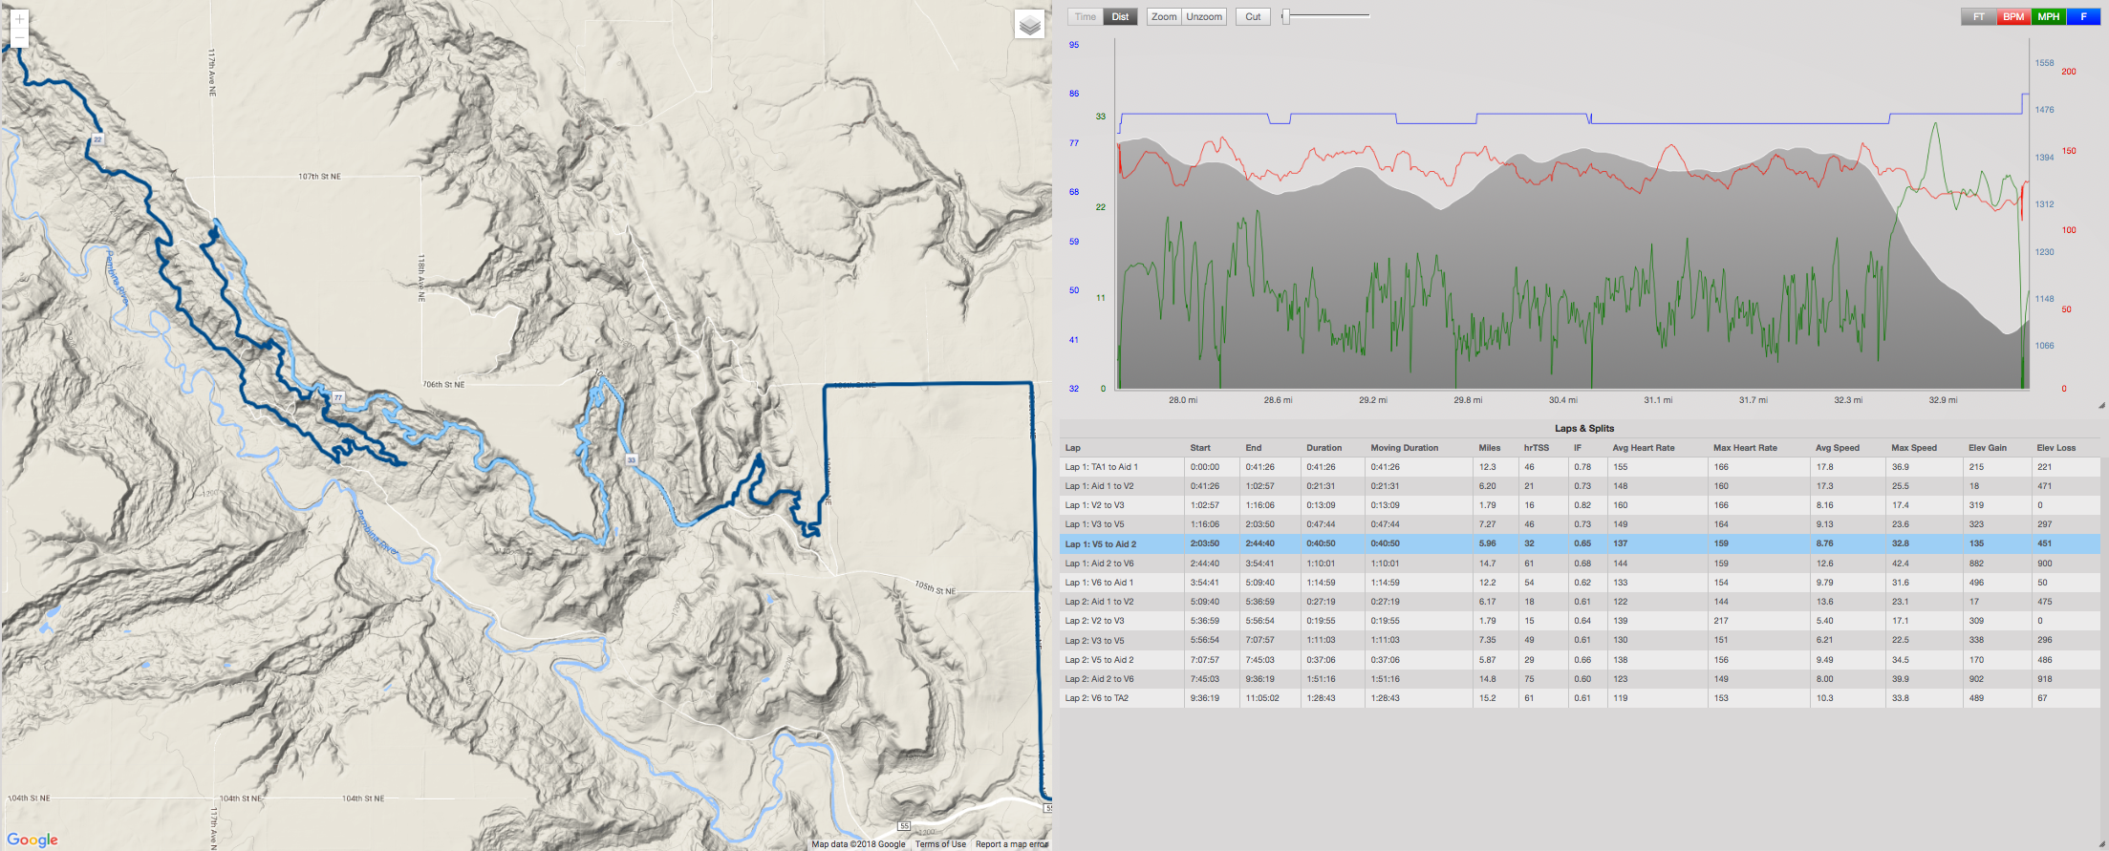This screenshot has width=2109, height=851.
Task: Select row 'Lap 2: V2 to V3'
Action: [1580, 621]
